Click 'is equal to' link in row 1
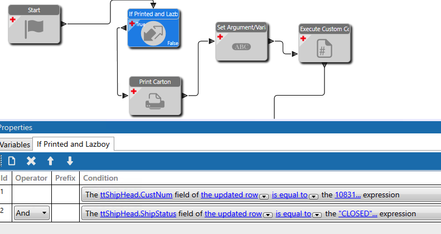The width and height of the screenshot is (441, 234). coord(290,195)
